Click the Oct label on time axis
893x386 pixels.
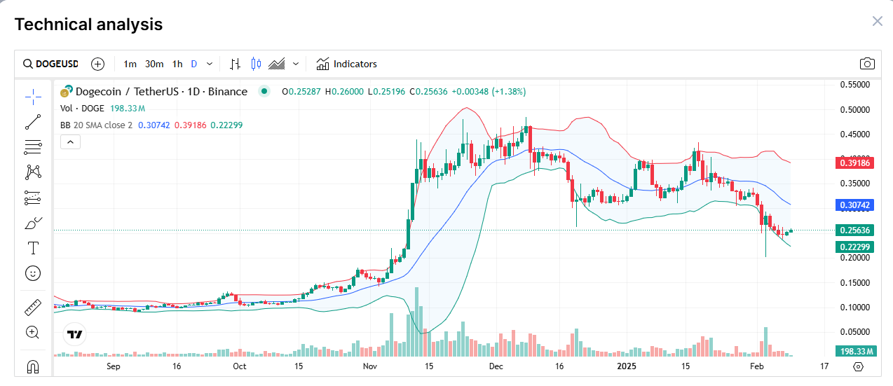[240, 366]
